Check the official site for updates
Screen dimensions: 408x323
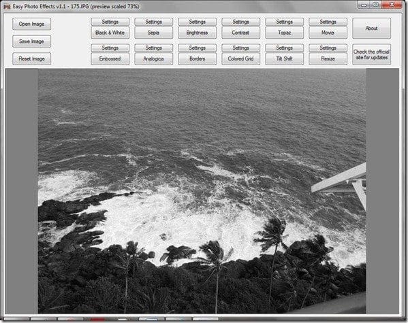tap(372, 54)
